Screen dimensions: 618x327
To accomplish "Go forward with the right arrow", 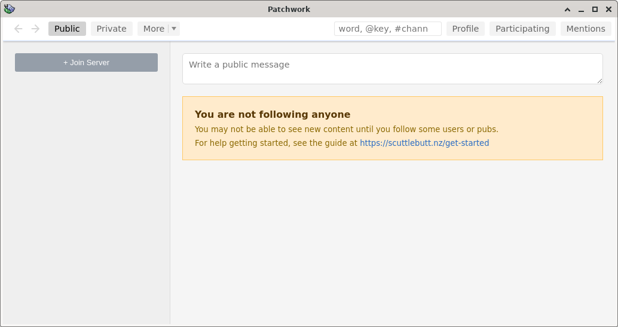I will tap(35, 29).
